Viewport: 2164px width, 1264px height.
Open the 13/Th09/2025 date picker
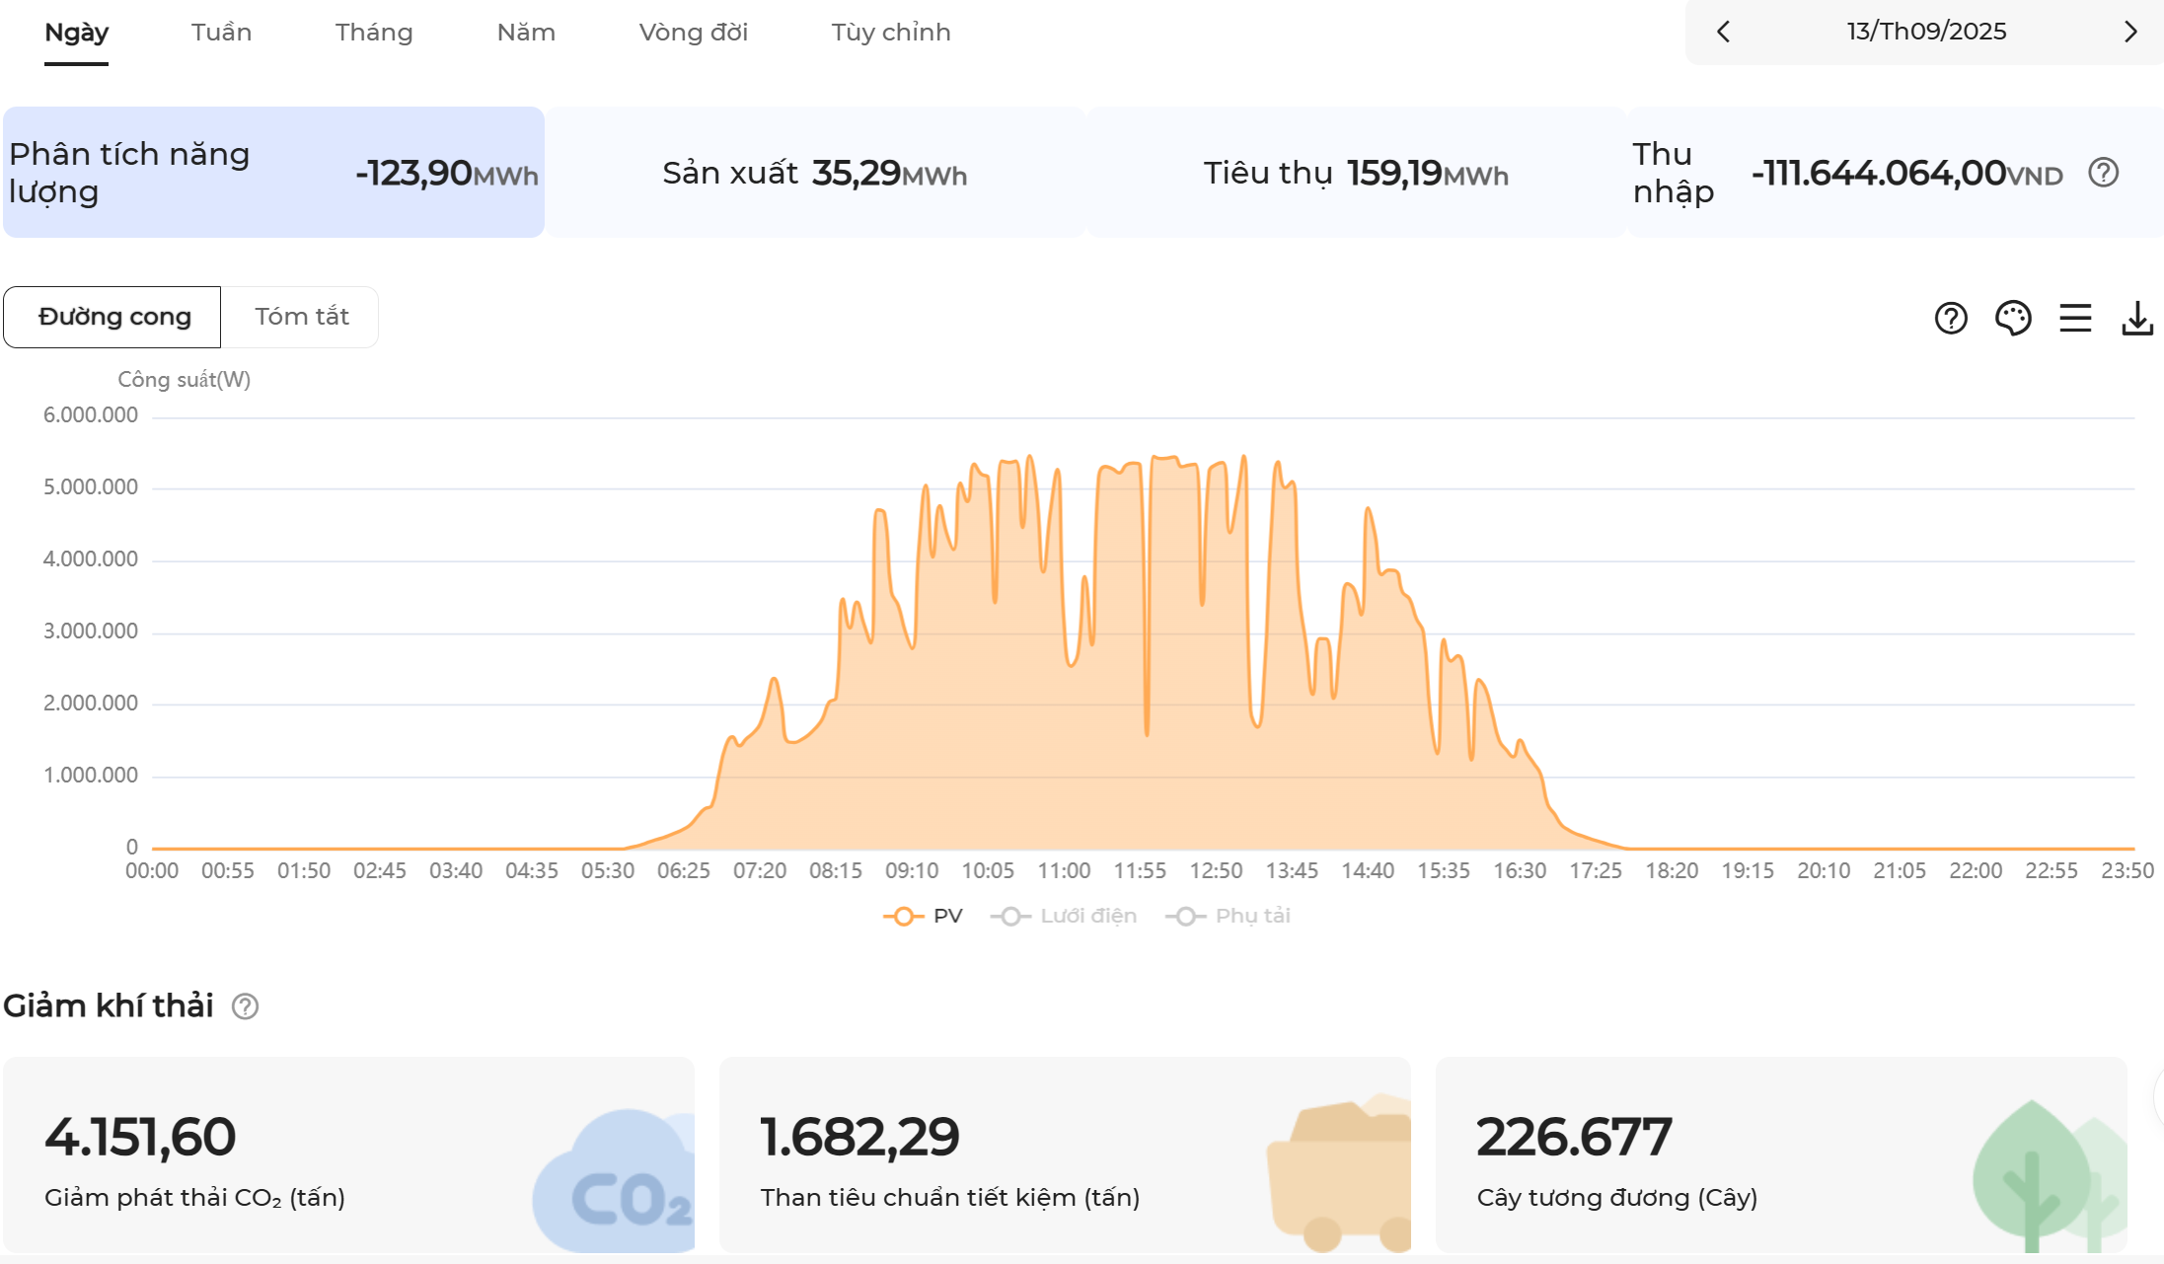pos(1926,32)
